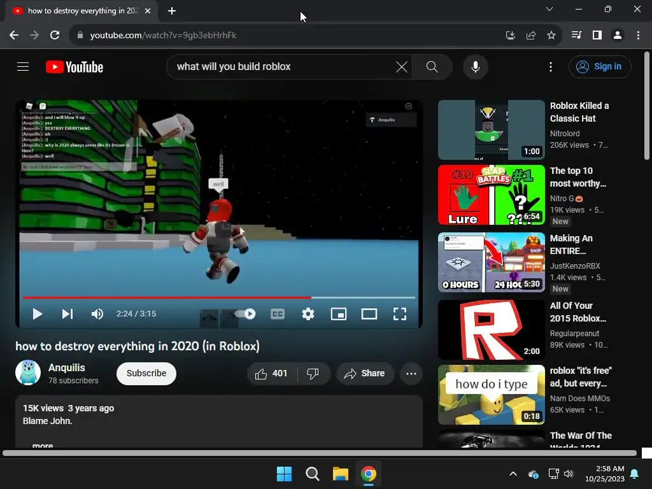The width and height of the screenshot is (652, 489).
Task: Bookmark this tab with the star
Action: click(x=551, y=36)
